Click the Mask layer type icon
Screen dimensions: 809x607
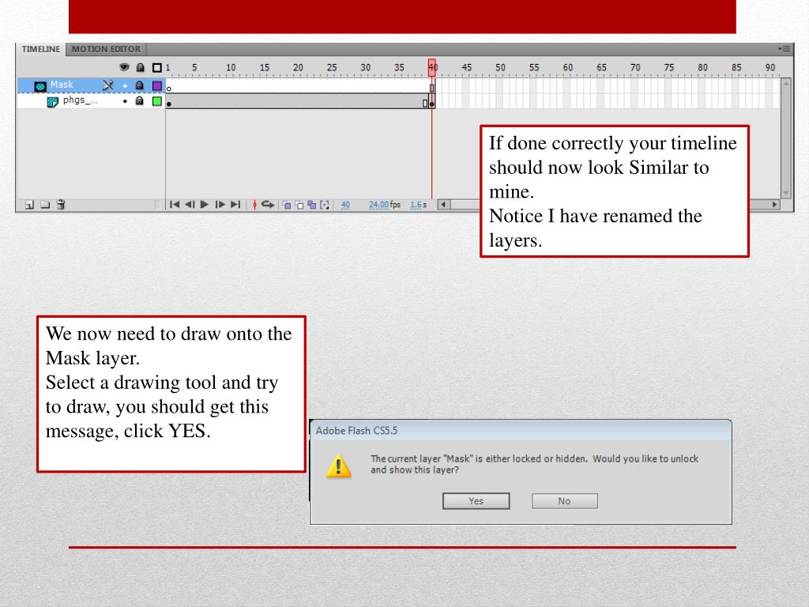[40, 86]
